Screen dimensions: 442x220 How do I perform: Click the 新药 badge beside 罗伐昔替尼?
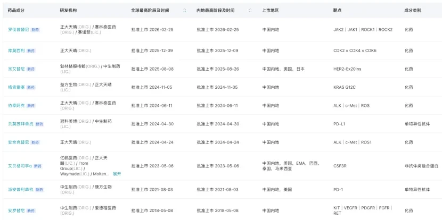click(x=35, y=30)
